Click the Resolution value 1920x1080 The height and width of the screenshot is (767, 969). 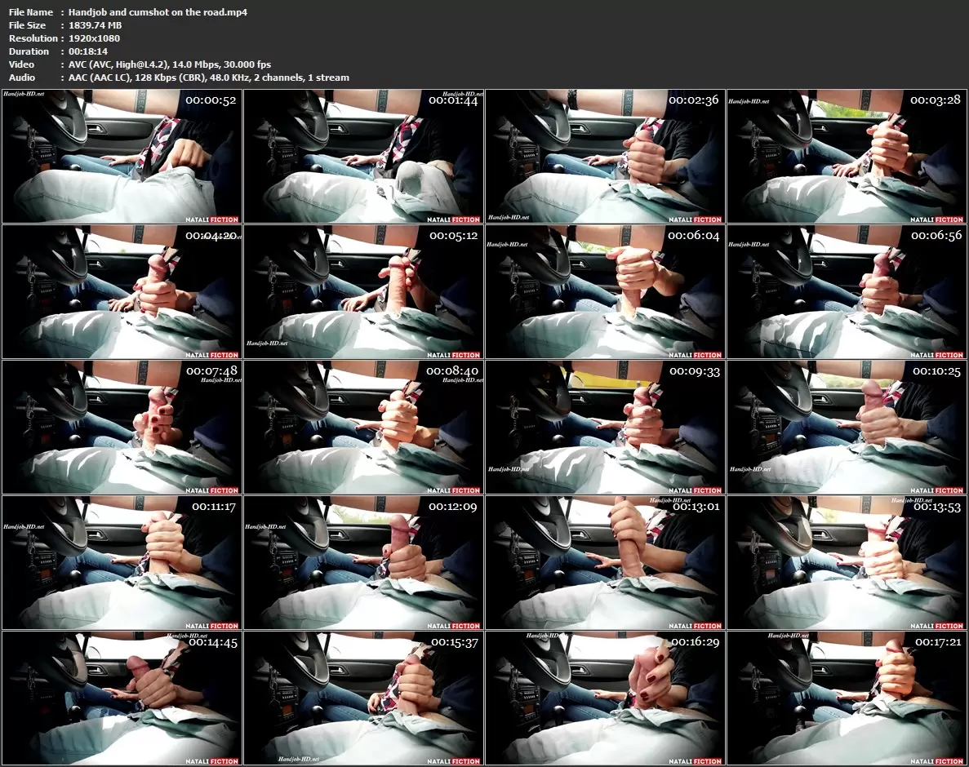[x=94, y=38]
